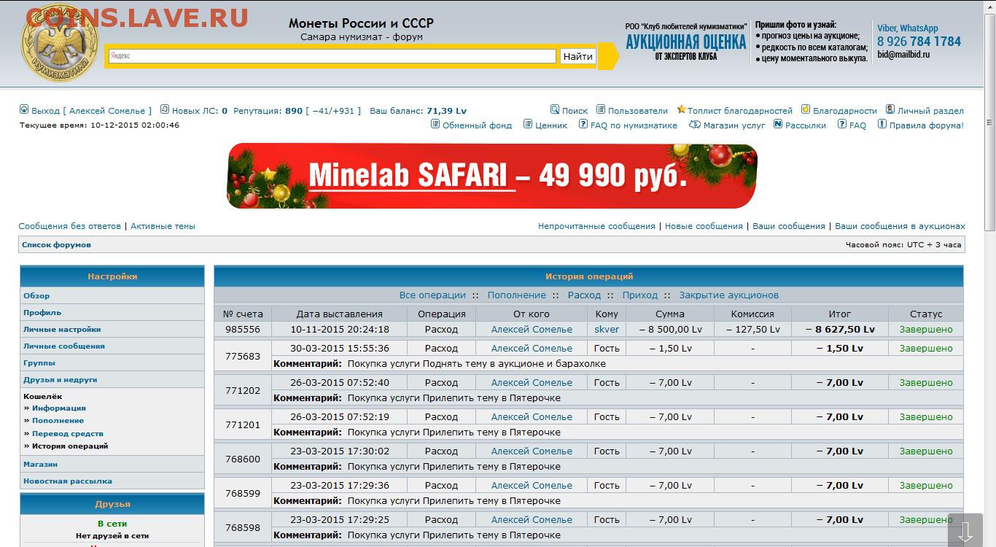Filter by Закрытие аукционов
996x547 pixels.
pos(729,295)
